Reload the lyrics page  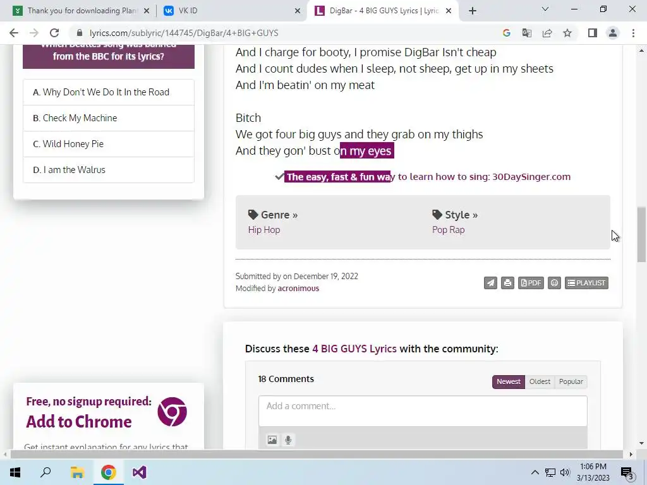point(54,33)
